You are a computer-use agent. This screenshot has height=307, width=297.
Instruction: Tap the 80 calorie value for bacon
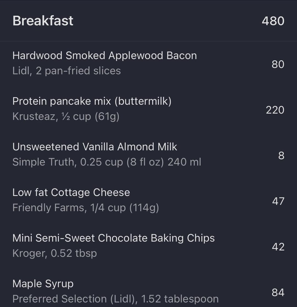click(278, 64)
